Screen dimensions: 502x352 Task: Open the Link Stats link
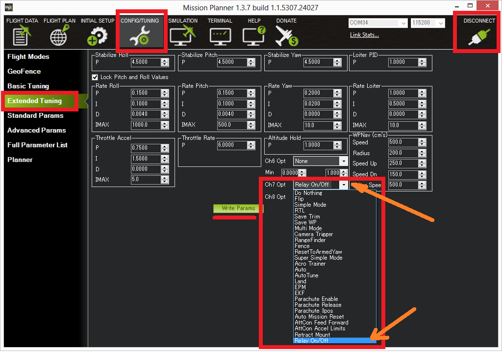(x=364, y=35)
